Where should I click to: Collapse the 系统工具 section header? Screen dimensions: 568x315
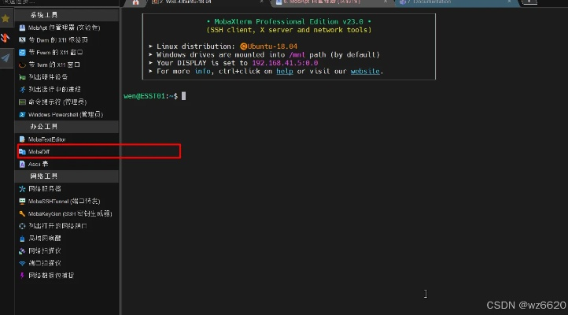click(66, 14)
